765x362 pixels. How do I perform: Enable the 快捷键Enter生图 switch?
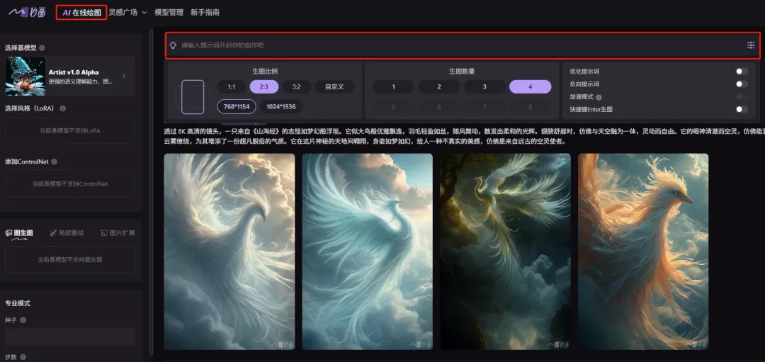[742, 109]
